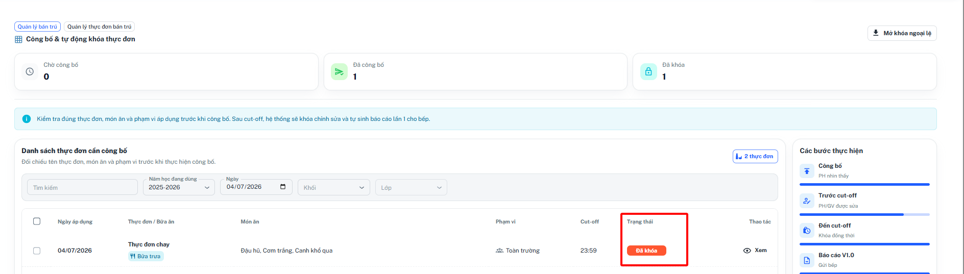Click the upload icon next to Công bố step

(807, 171)
